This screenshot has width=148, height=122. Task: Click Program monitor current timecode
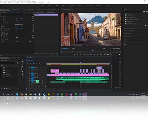(x=65, y=48)
